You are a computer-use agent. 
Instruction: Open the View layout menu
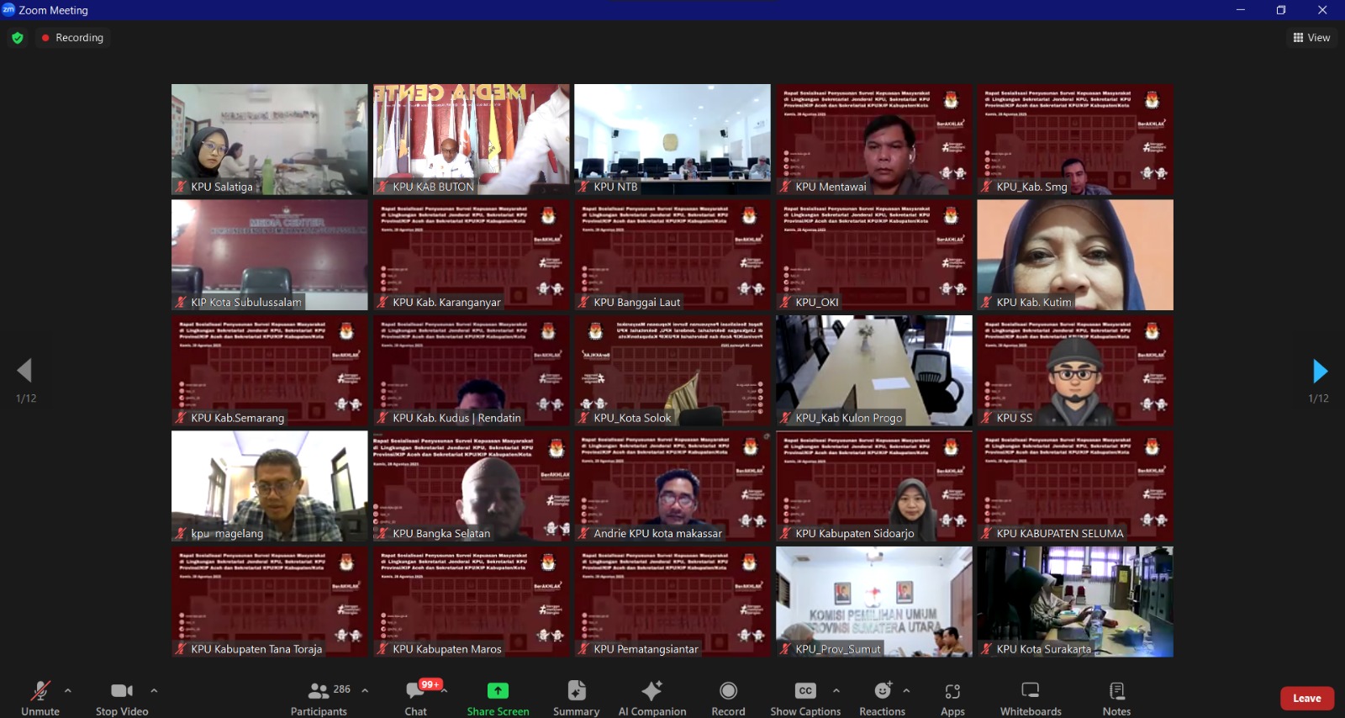pyautogui.click(x=1311, y=38)
